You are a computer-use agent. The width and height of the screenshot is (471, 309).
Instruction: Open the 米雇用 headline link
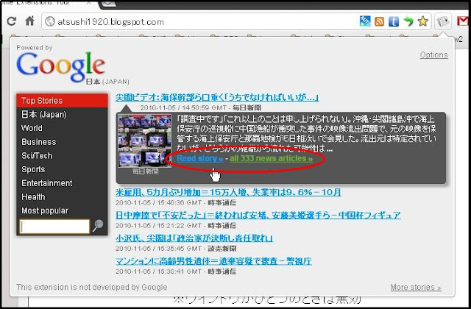pyautogui.click(x=229, y=192)
